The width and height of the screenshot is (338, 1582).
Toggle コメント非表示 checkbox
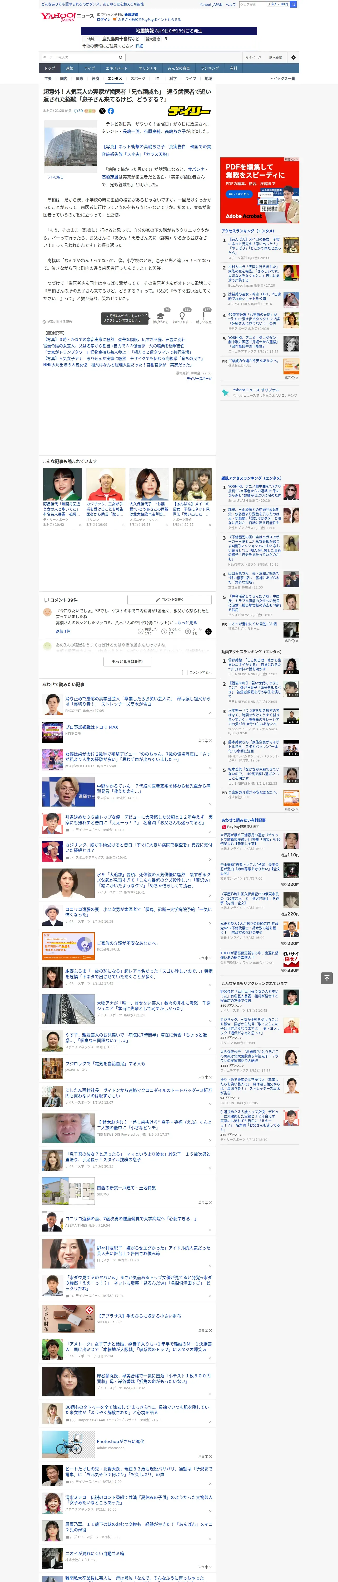pyautogui.click(x=185, y=672)
